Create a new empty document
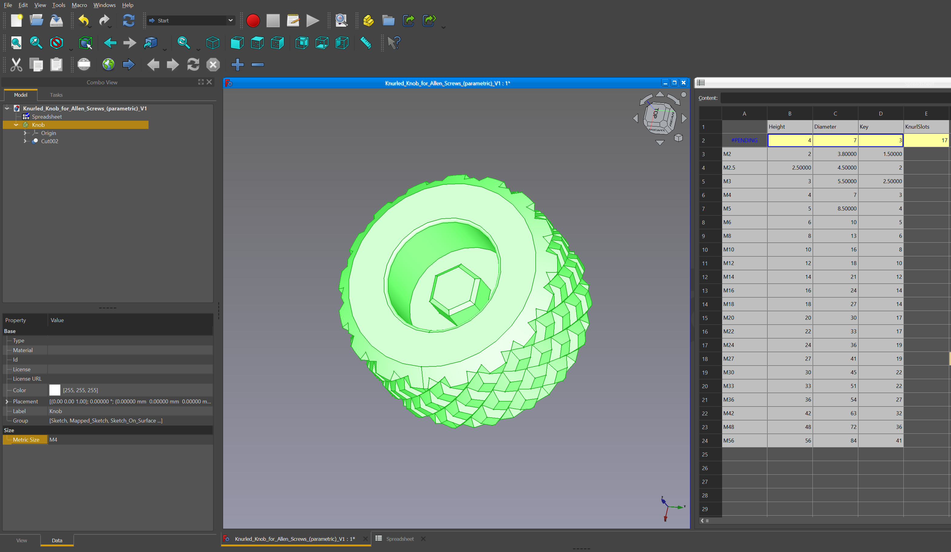Viewport: 951px width, 552px height. [16, 20]
